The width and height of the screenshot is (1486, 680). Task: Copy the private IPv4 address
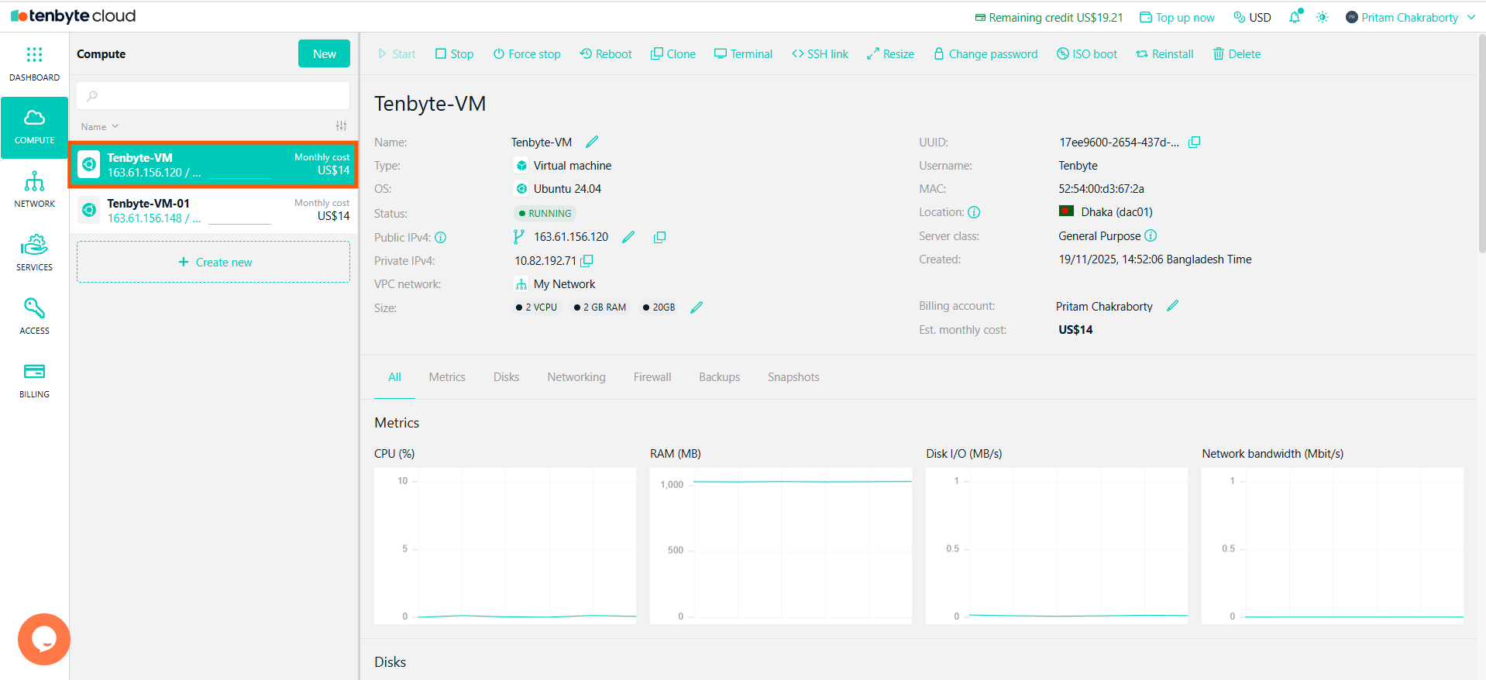click(x=587, y=261)
